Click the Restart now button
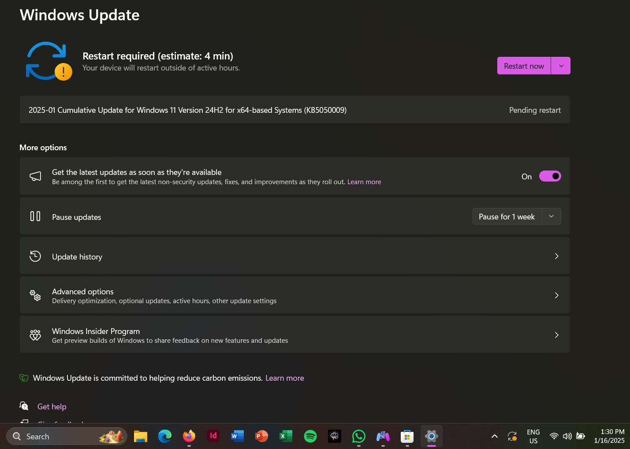Viewport: 630px width, 449px height. pos(524,66)
